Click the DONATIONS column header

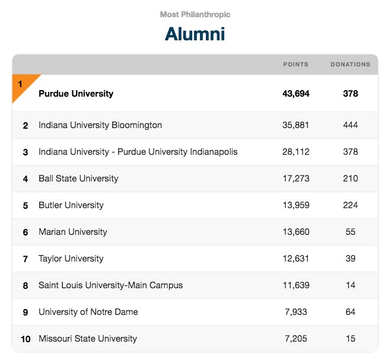351,64
